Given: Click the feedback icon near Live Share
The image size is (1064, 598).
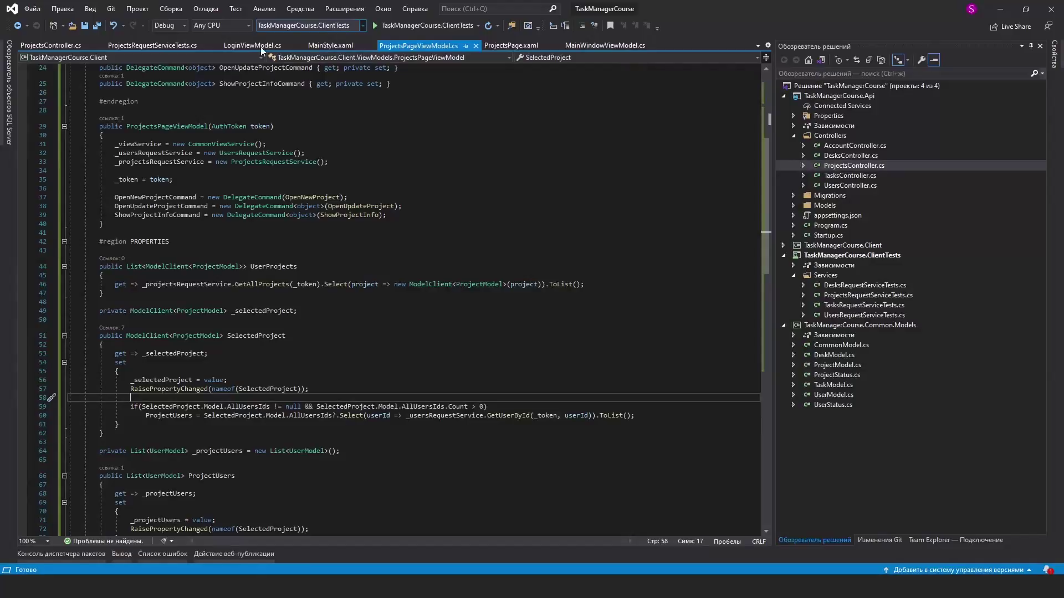Looking at the screenshot, I should 1048,26.
